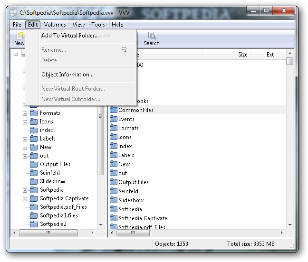Expand the Formats tree node
The image size is (308, 262).
coord(25,113)
